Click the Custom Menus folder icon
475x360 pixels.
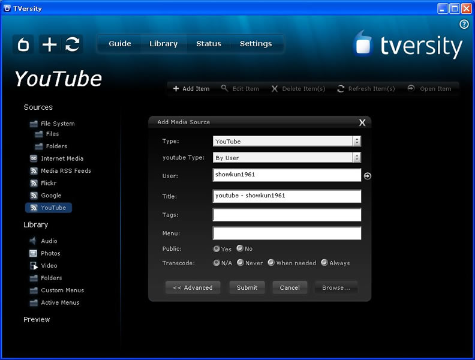[x=34, y=290]
